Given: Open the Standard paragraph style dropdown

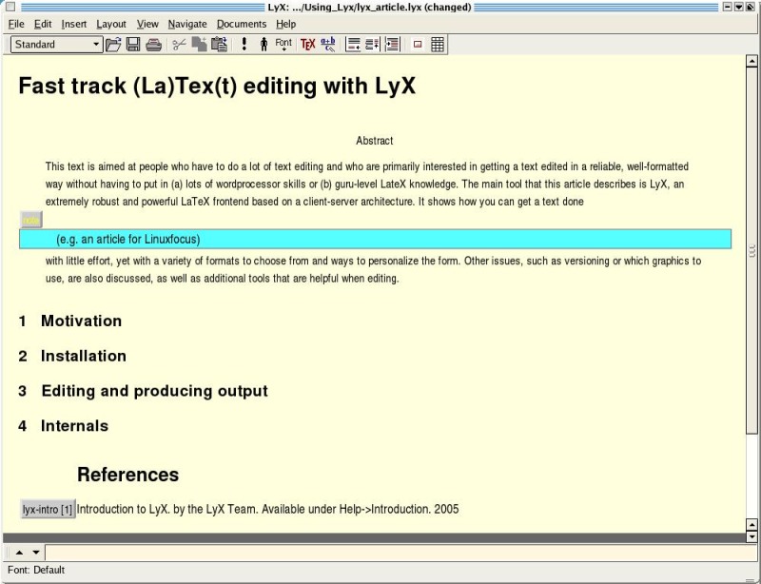Looking at the screenshot, I should 57,44.
